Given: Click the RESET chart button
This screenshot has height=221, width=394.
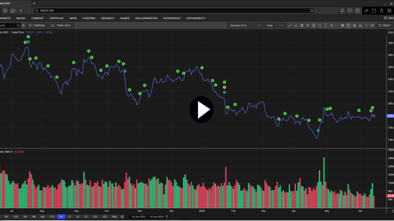Looking at the screenshot, I should pyautogui.click(x=384, y=25).
